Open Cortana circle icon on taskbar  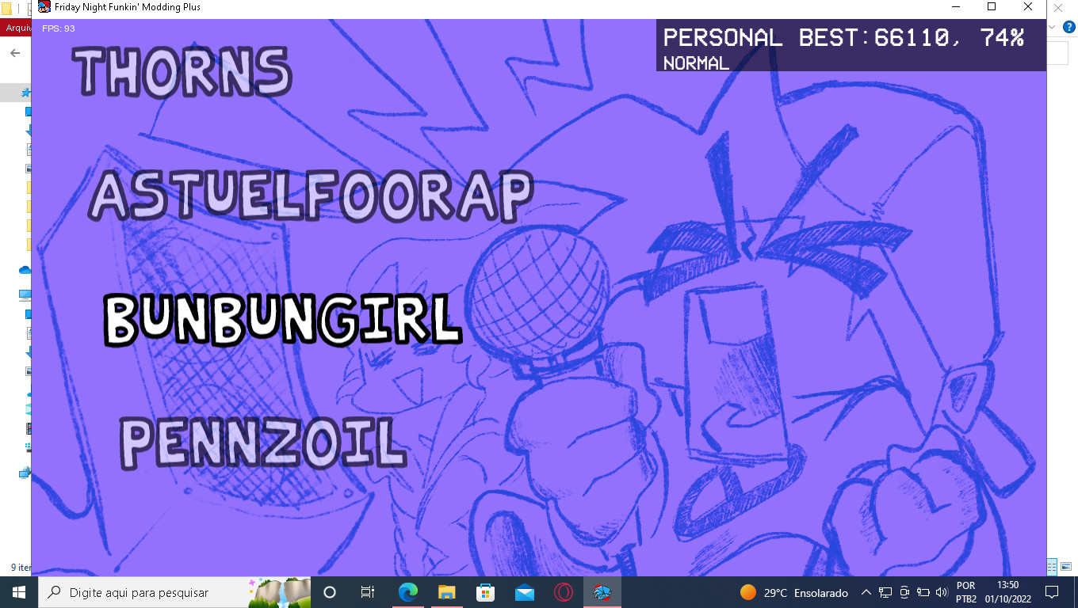pos(330,592)
